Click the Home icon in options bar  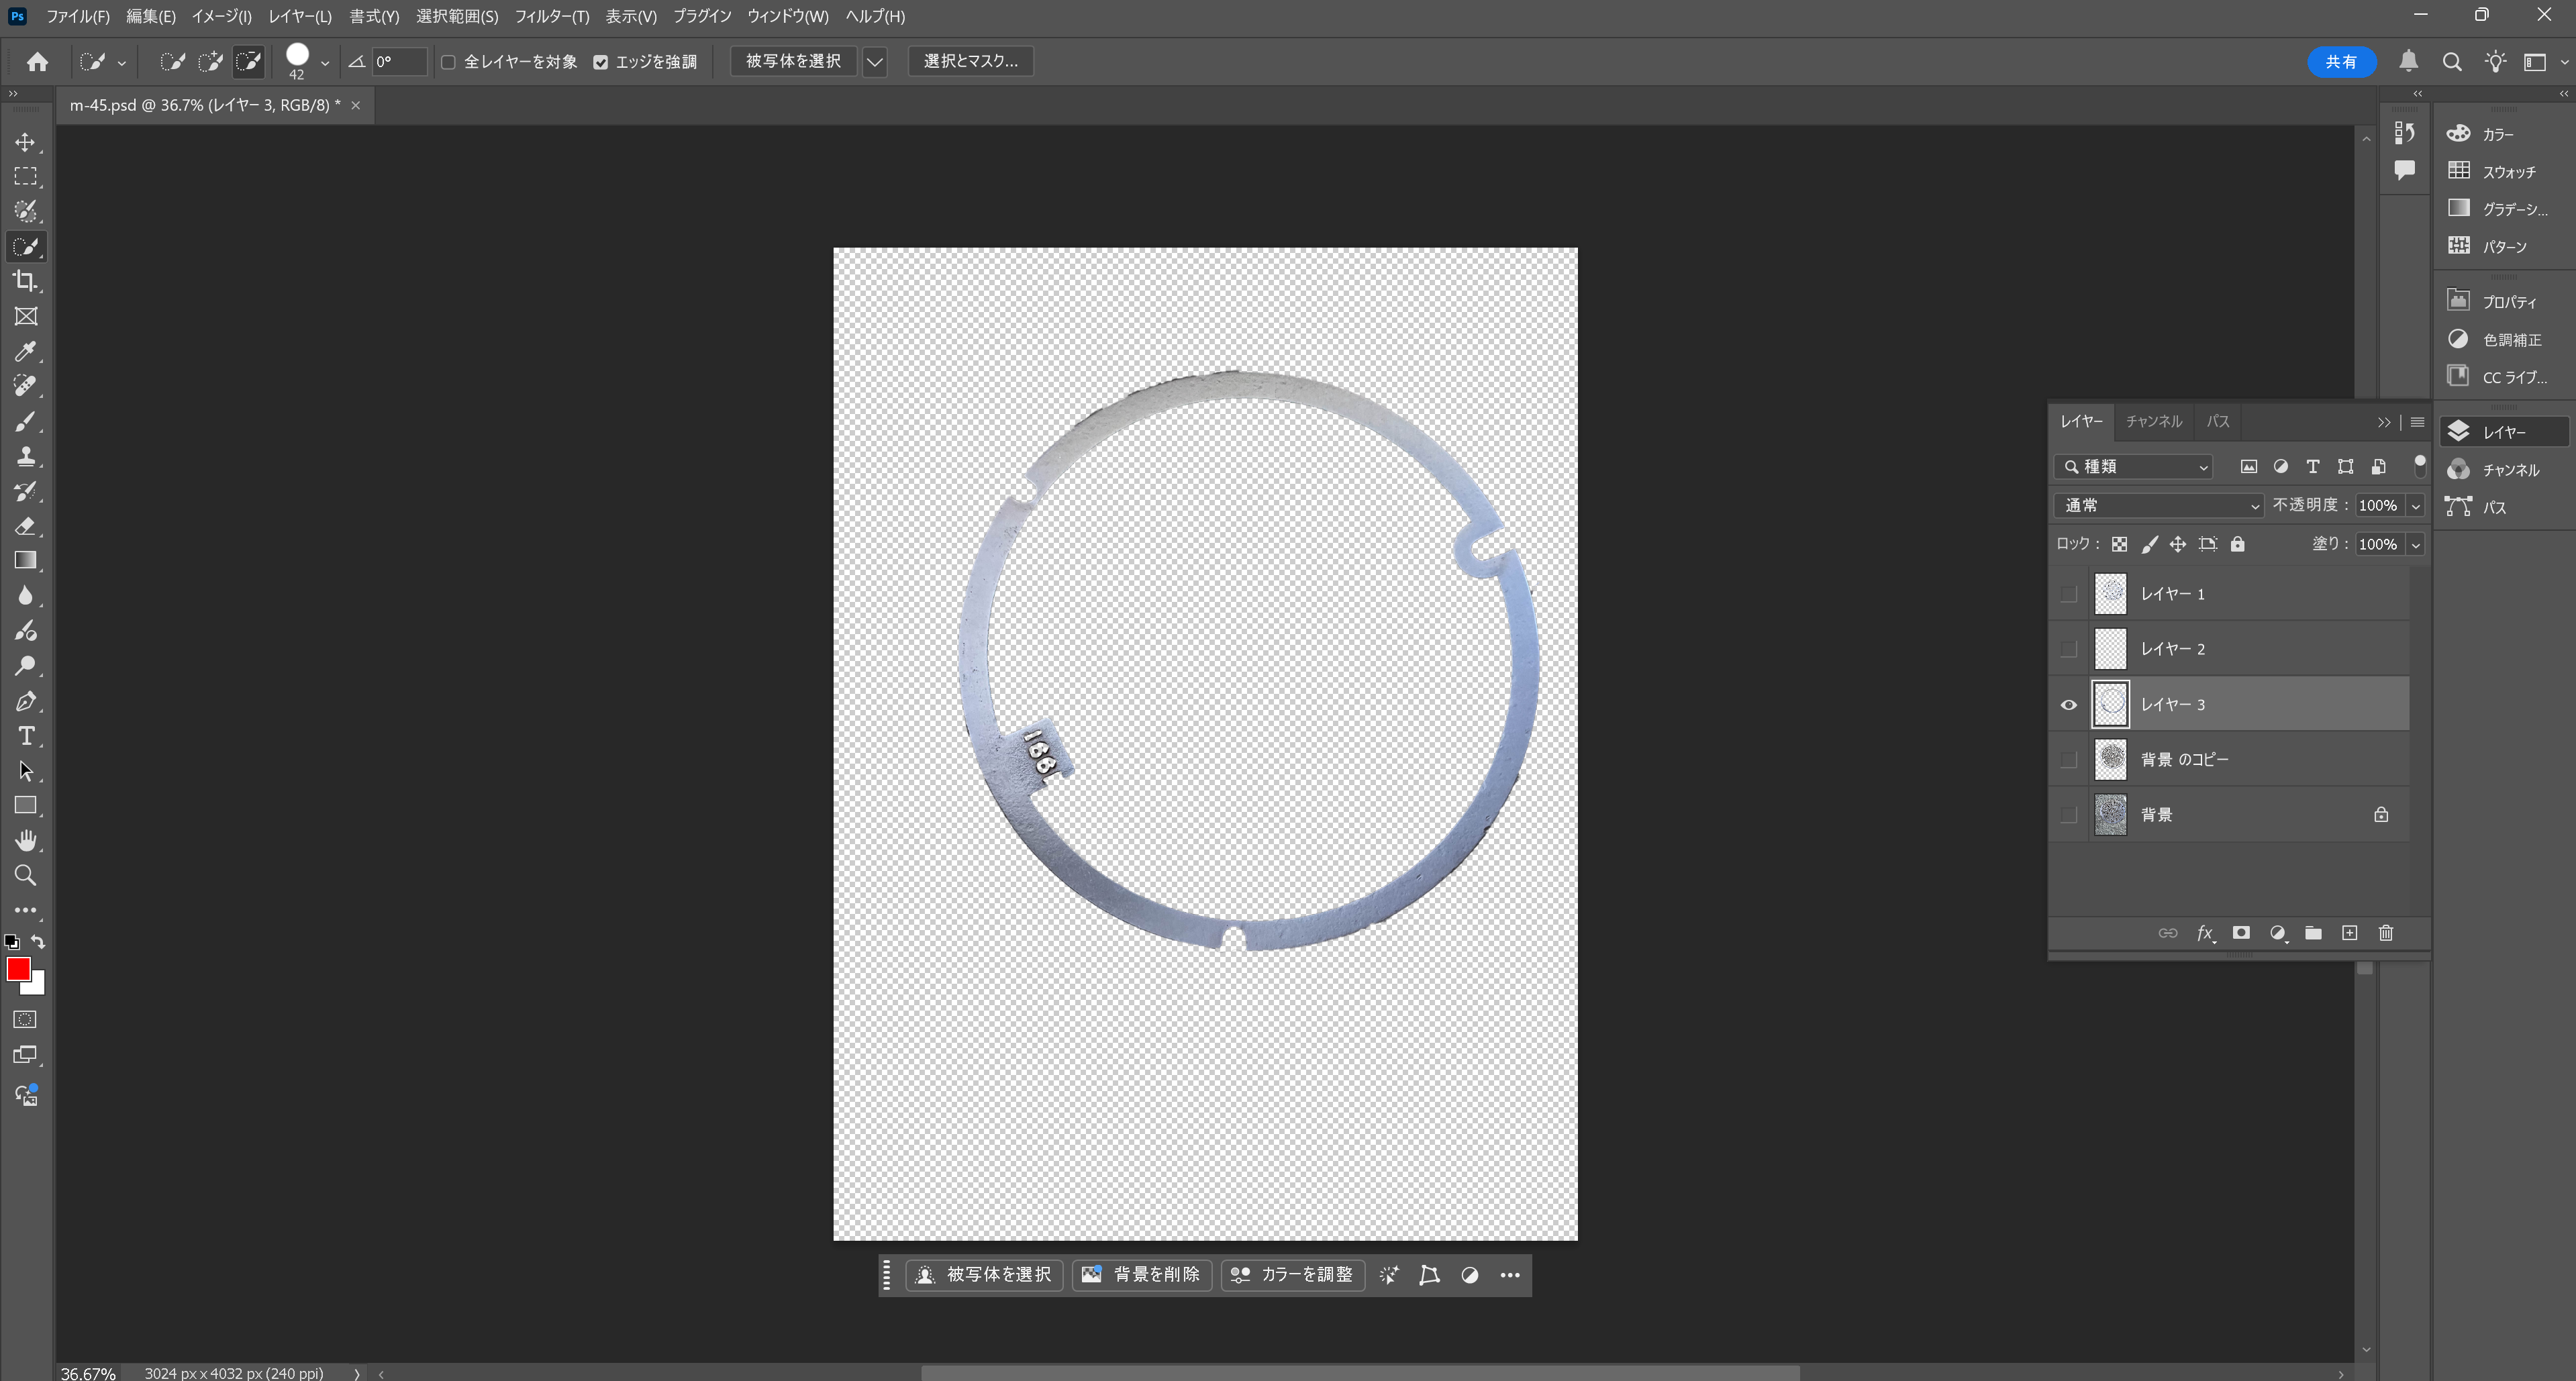coord(38,62)
